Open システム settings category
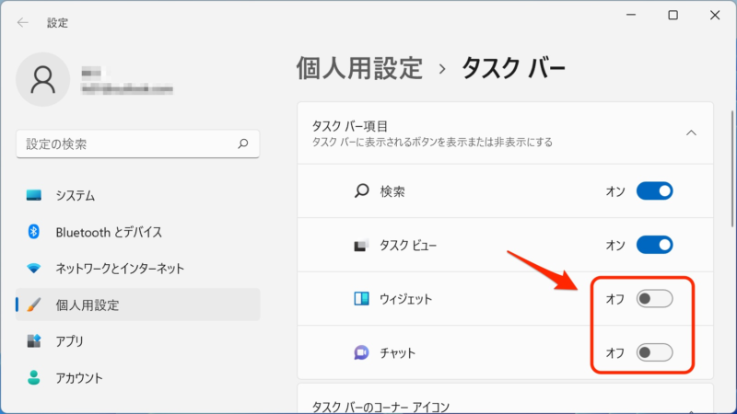Screen dimensions: 737x414 point(137,195)
